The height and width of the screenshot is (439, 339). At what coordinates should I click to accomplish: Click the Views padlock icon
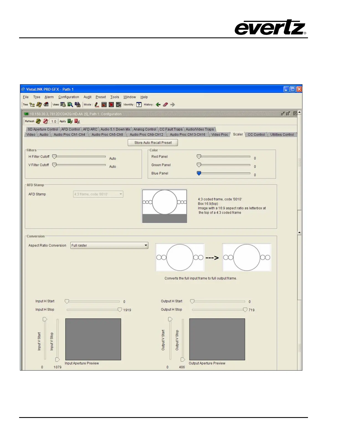78,104
